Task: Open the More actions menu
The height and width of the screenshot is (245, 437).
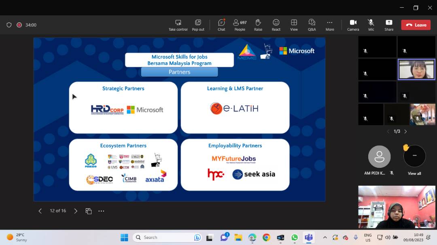Action: pos(330,25)
